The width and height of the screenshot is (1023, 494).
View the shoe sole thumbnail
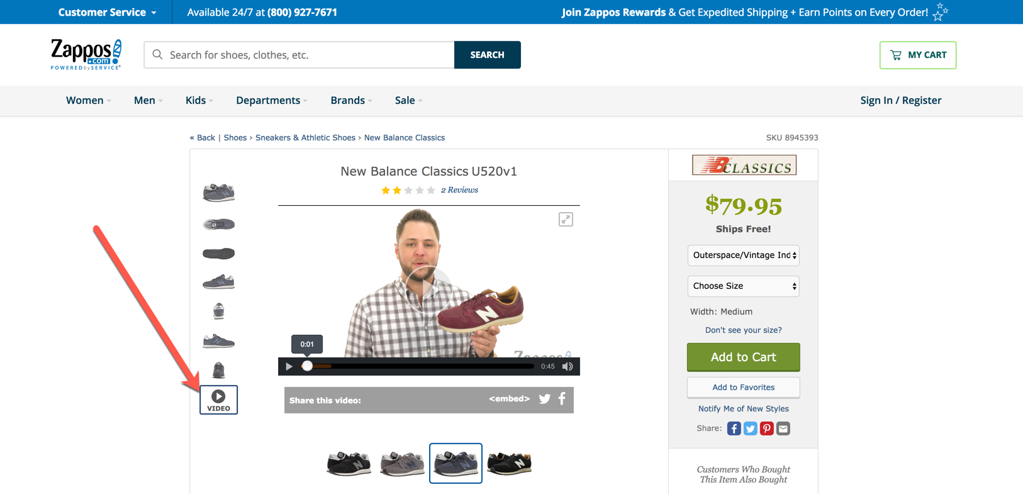[218, 254]
